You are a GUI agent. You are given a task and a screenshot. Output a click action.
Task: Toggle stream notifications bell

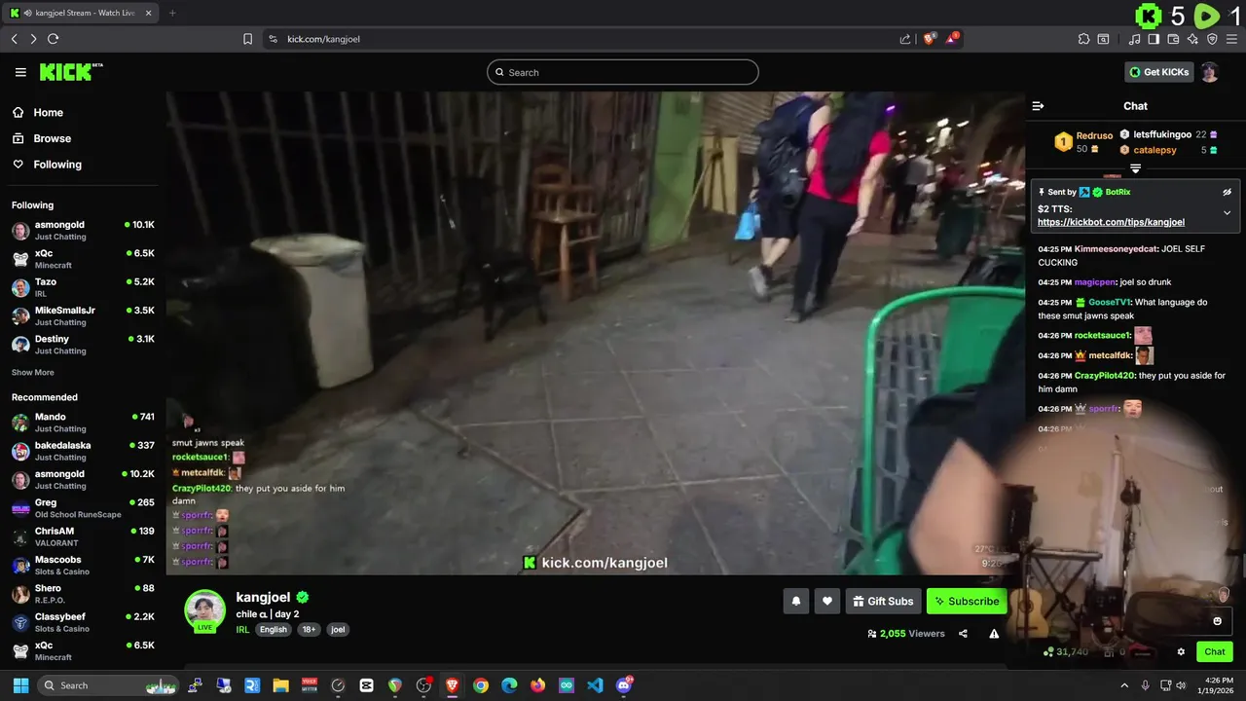pos(795,602)
